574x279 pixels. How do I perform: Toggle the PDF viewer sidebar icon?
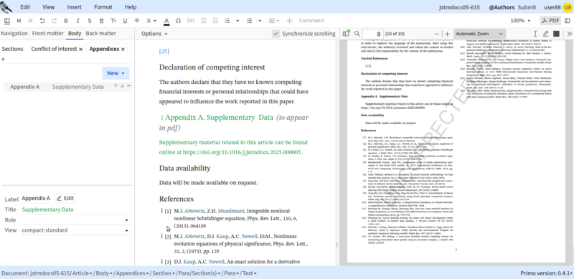pos(346,34)
